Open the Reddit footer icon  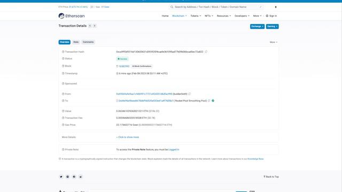point(81,177)
